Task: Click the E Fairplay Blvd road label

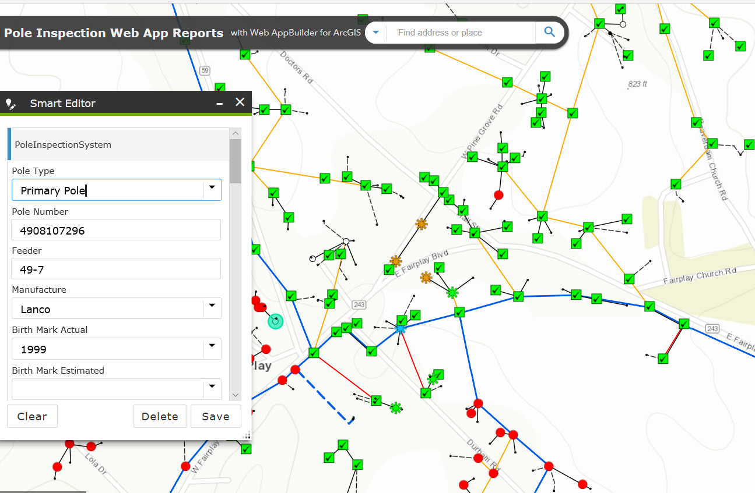Action: pyautogui.click(x=423, y=264)
